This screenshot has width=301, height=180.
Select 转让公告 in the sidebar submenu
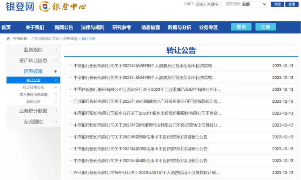[x=33, y=80]
